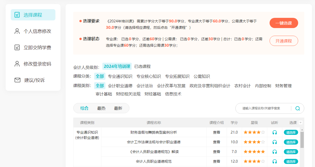Toggle 请选择 for 会计工作法律法规与会计职业道德 course
Viewport: 315px width, 167px height.
pos(291,142)
